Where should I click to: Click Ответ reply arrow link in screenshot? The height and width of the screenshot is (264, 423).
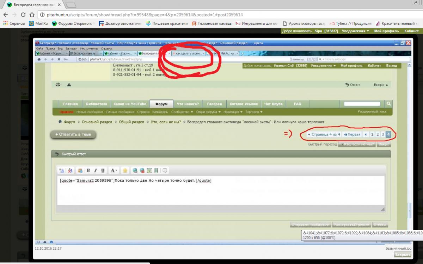(x=352, y=85)
